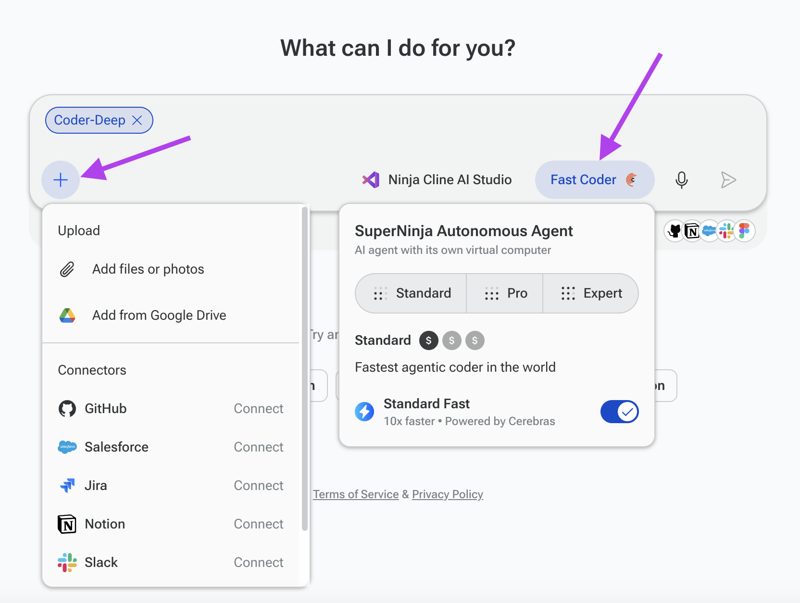This screenshot has width=800, height=603.
Task: Connect the Jira connector
Action: coord(259,486)
